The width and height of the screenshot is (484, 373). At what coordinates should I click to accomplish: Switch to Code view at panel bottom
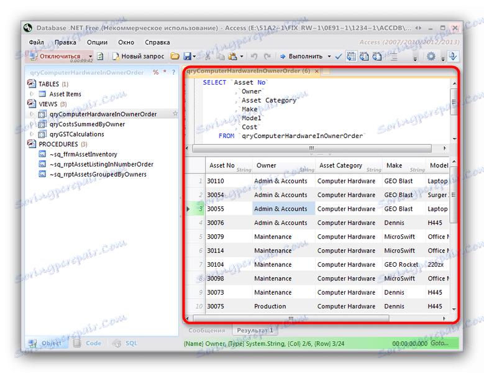[x=88, y=343]
